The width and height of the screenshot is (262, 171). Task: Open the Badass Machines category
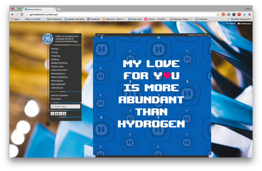coord(59,63)
